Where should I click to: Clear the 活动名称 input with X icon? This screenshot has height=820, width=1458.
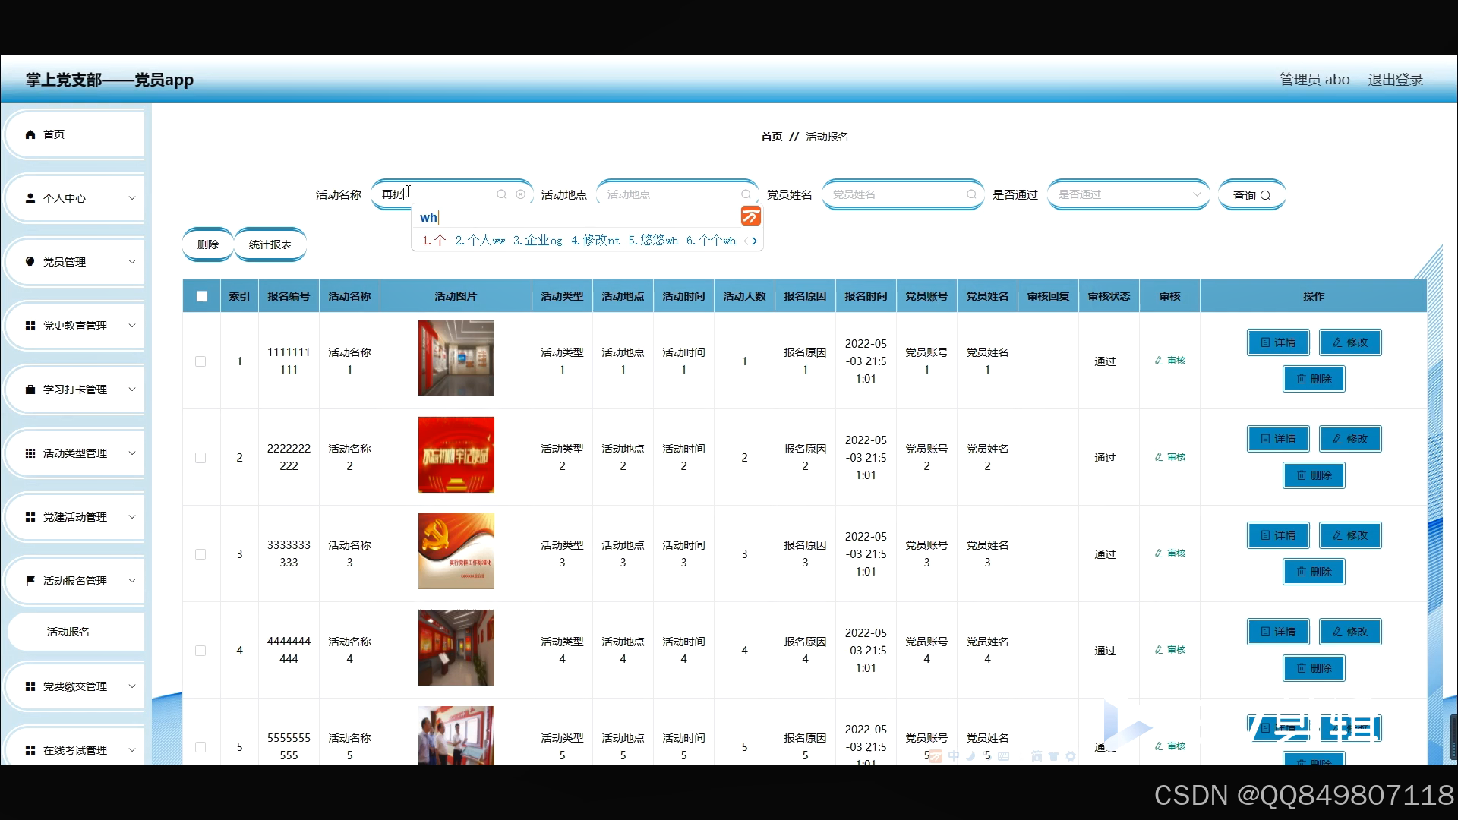tap(520, 194)
